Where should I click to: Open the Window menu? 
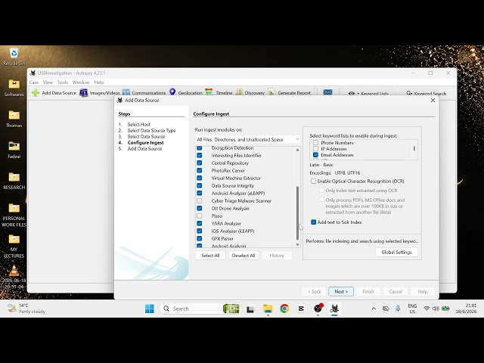point(81,82)
